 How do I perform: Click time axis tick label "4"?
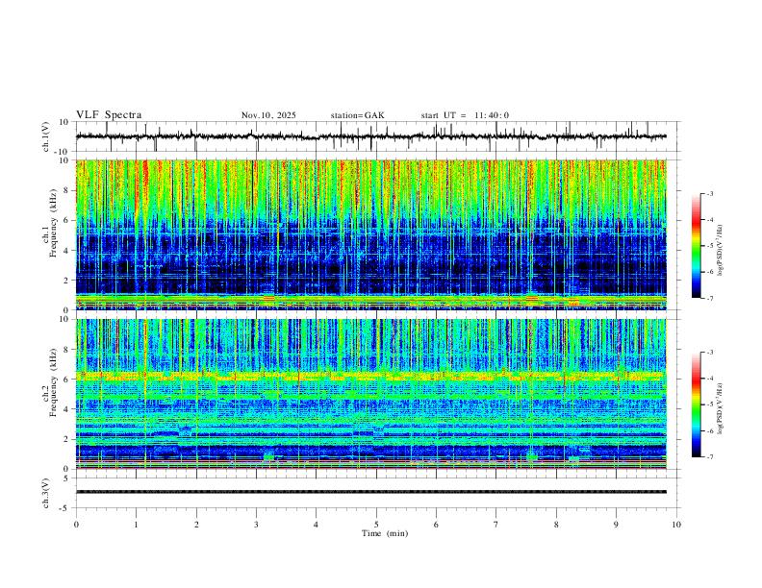click(317, 525)
